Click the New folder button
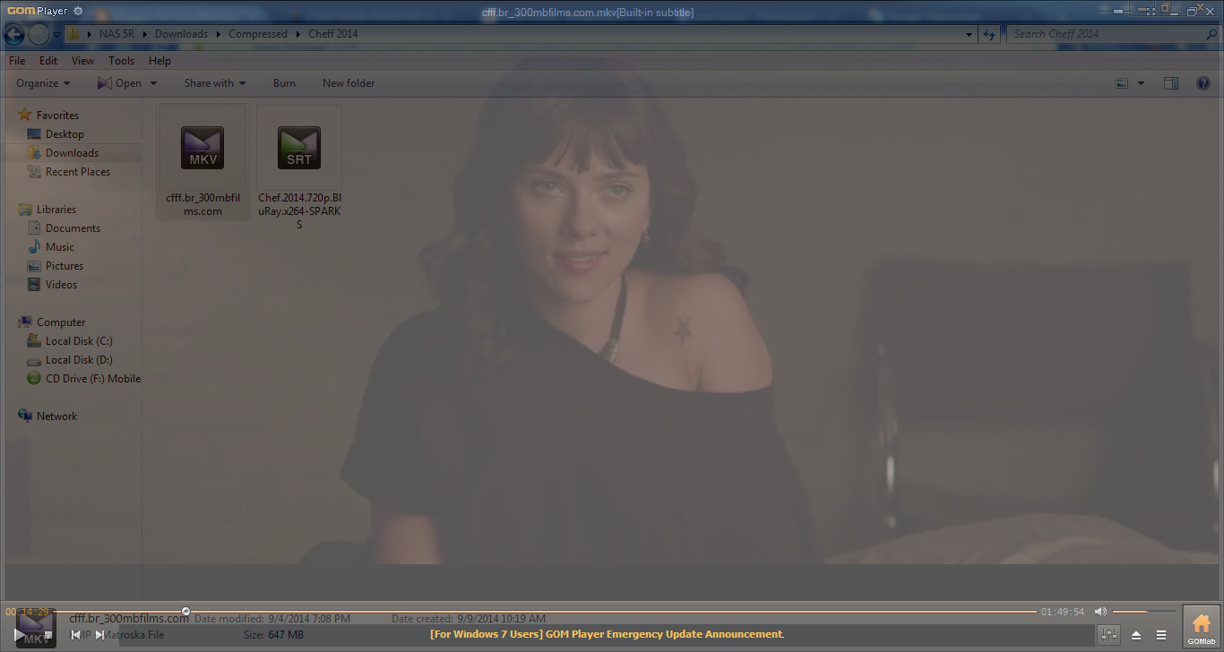The height and width of the screenshot is (652, 1224). pyautogui.click(x=349, y=83)
